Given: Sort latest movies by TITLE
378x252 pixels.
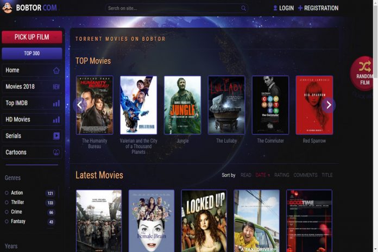Looking at the screenshot, I should tap(327, 175).
